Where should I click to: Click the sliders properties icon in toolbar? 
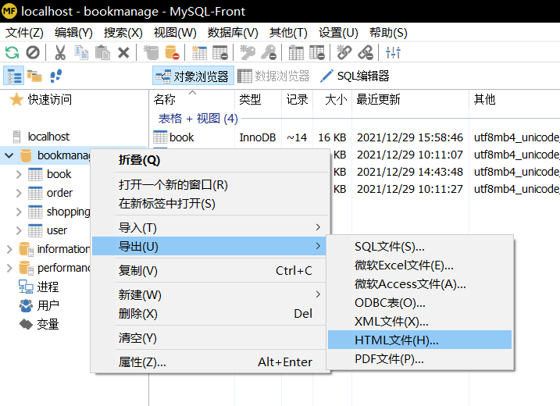tap(393, 53)
